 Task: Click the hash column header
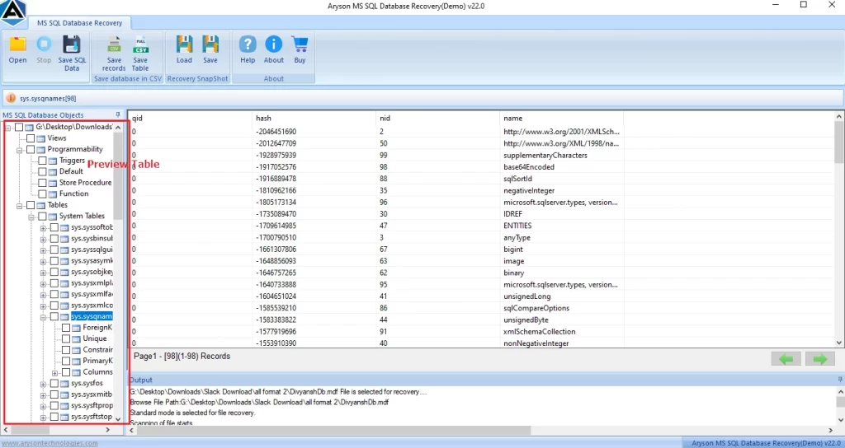[x=314, y=118]
